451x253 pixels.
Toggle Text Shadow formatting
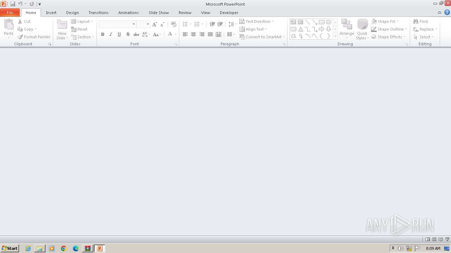tap(128, 34)
